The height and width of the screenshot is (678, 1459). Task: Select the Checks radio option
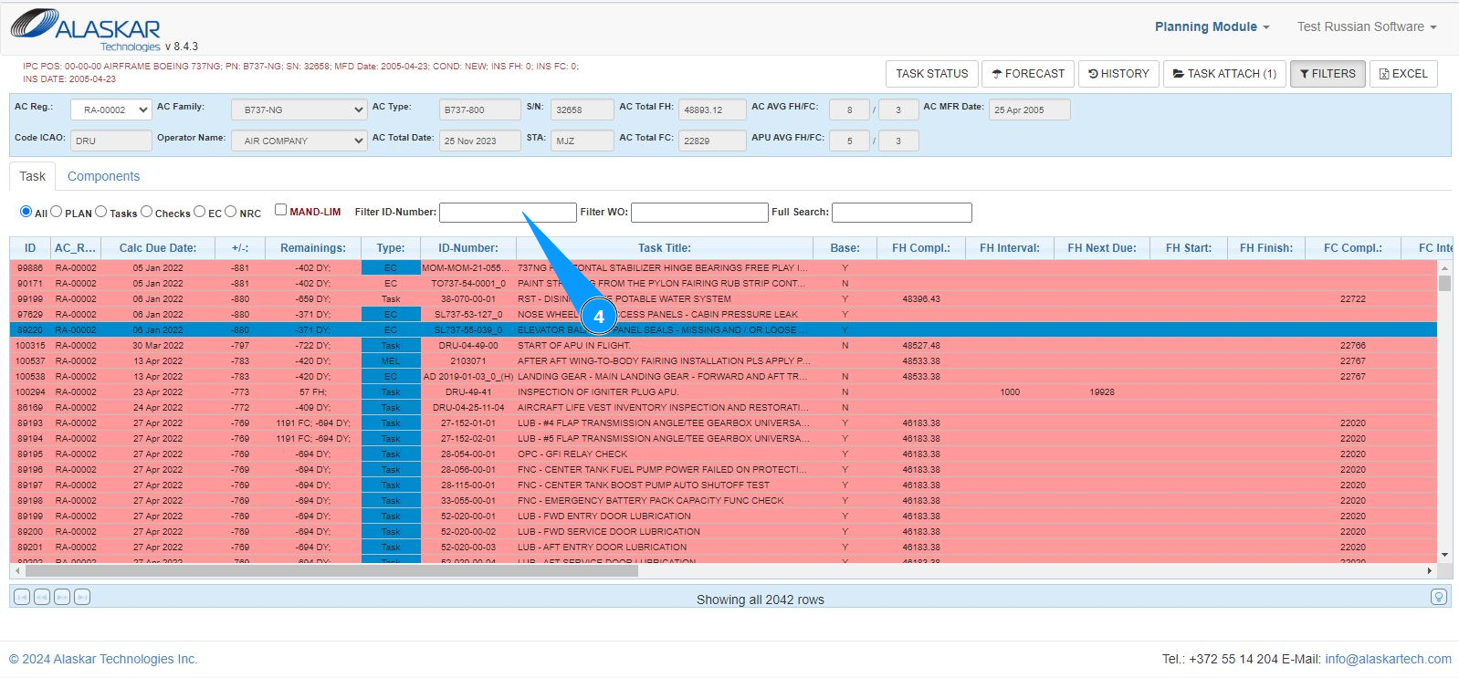click(x=146, y=212)
